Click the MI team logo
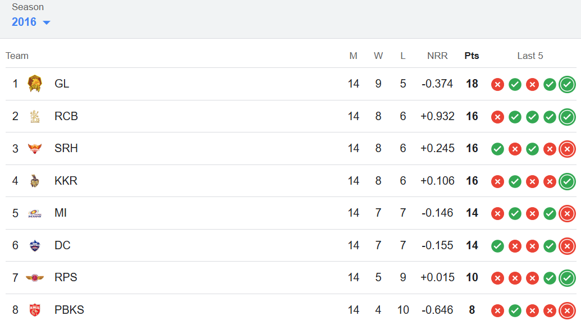 pyautogui.click(x=35, y=213)
